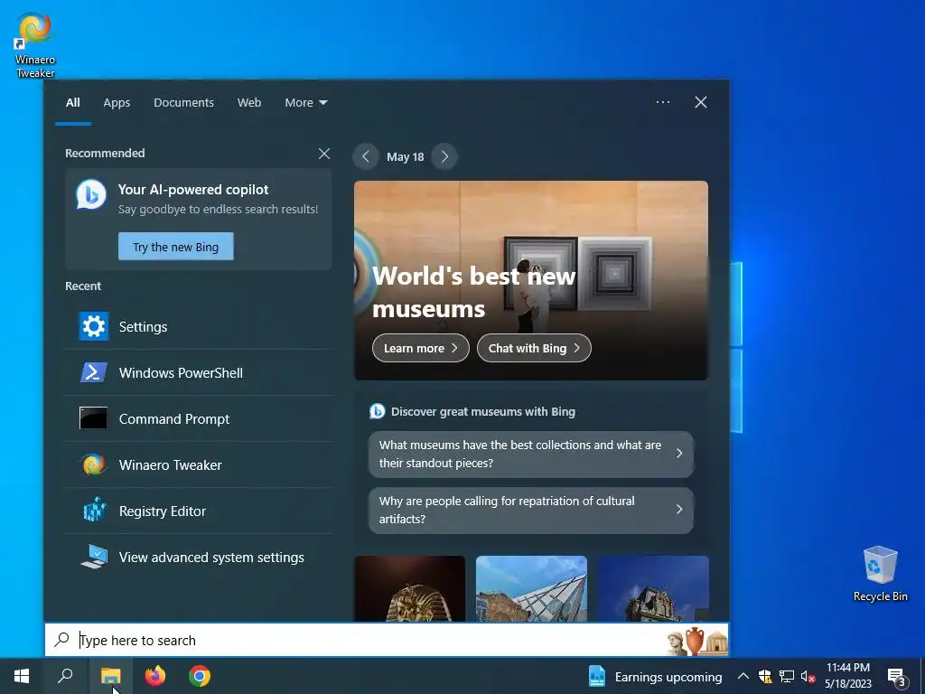
Task: Open the night castle building thumbnail
Action: coord(654,588)
